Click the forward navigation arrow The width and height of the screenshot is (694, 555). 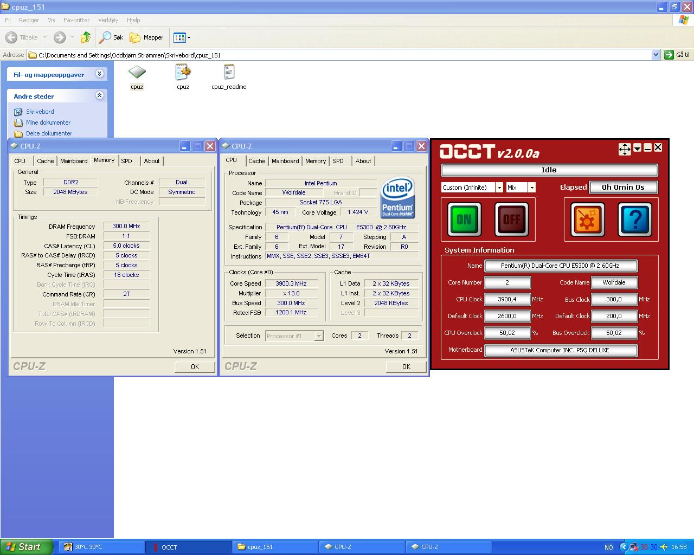(x=60, y=37)
